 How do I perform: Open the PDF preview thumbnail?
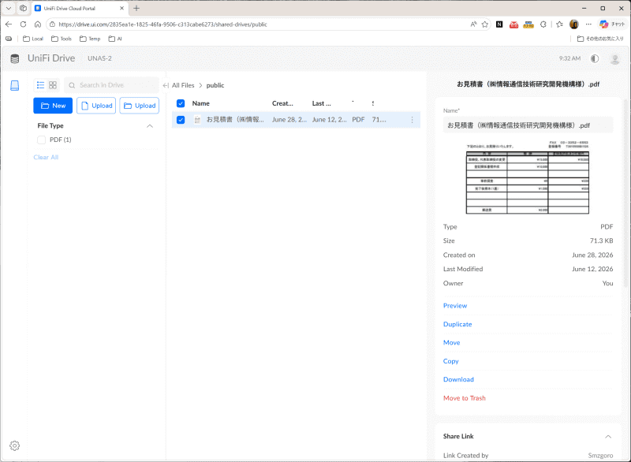click(528, 177)
